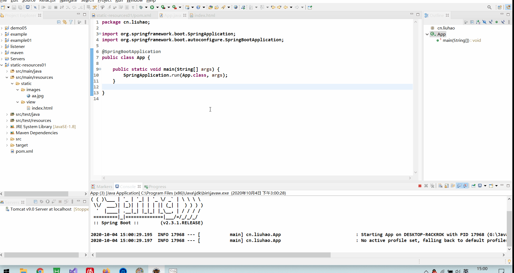Screen dimensions: 514x273
Task: Open File Explorer from the taskbar
Action: click(x=24, y=271)
